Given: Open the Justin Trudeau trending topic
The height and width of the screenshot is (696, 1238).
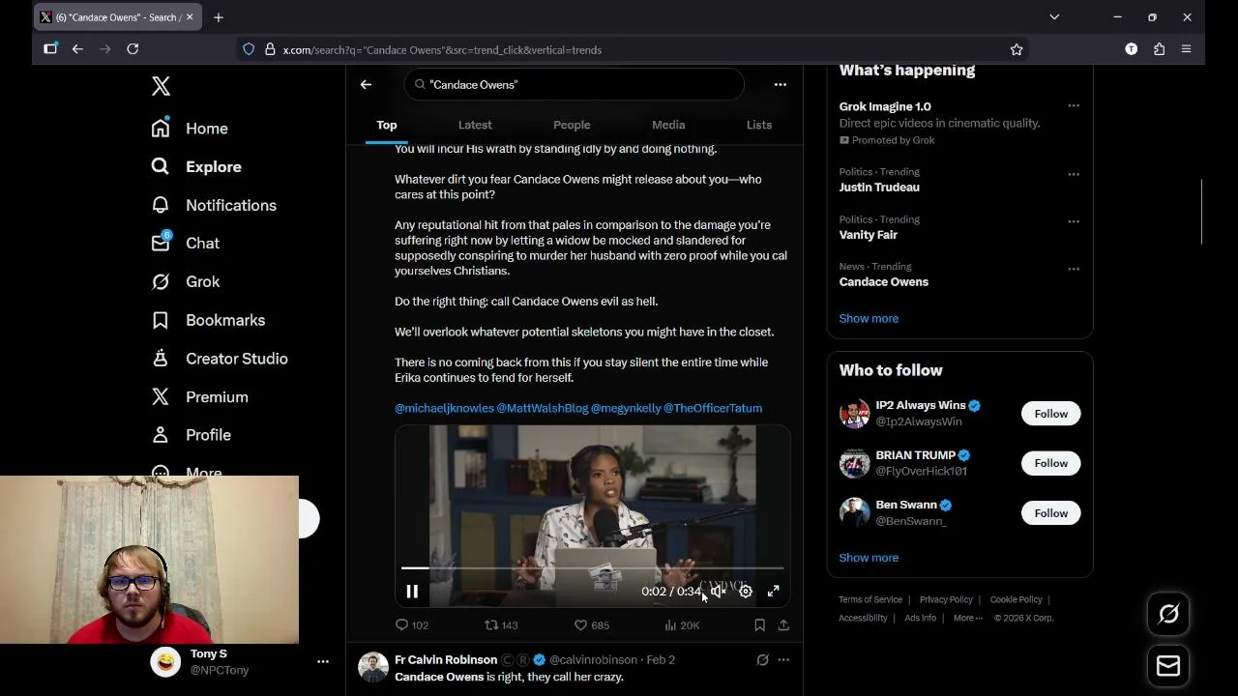Looking at the screenshot, I should click(x=879, y=188).
